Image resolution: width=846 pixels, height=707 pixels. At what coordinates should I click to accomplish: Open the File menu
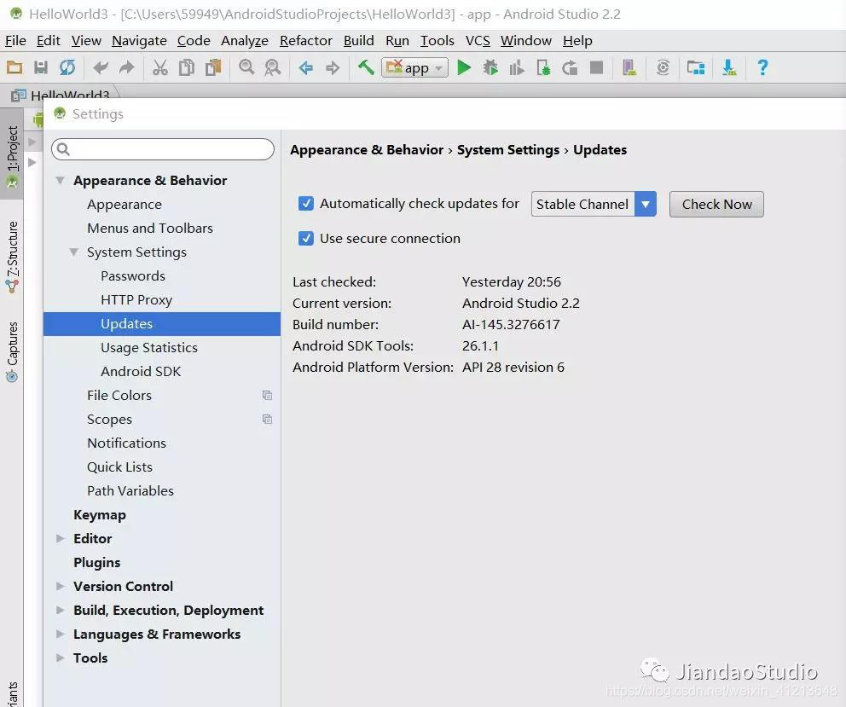point(15,40)
